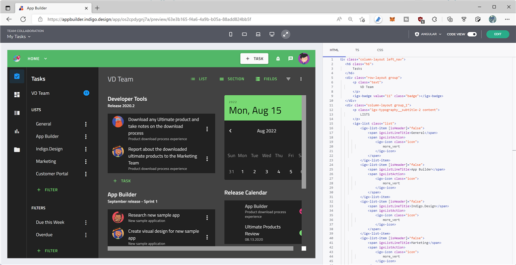
Task: Select the phone device preview icon
Action: pyautogui.click(x=230, y=34)
